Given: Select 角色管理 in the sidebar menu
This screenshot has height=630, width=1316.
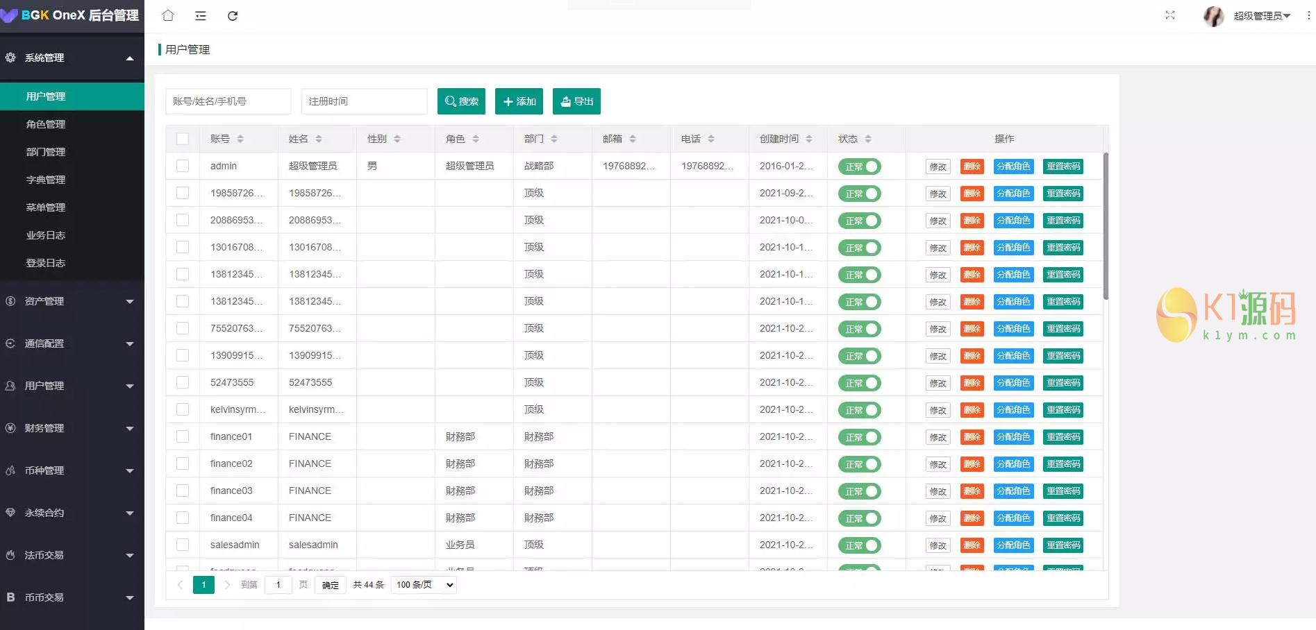Looking at the screenshot, I should 45,124.
